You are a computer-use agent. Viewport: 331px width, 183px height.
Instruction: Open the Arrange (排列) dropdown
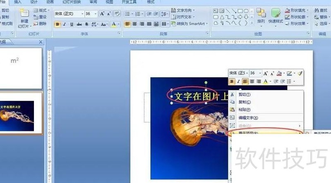[261, 17]
